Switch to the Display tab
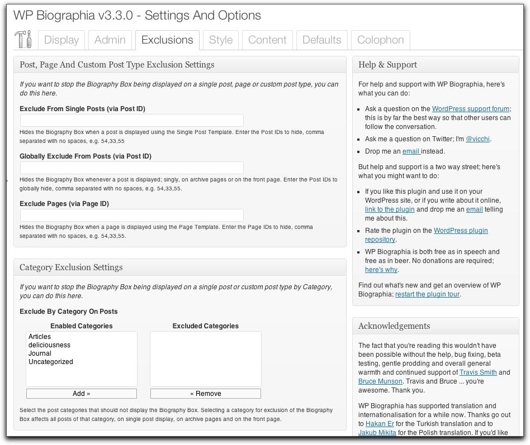 point(61,40)
